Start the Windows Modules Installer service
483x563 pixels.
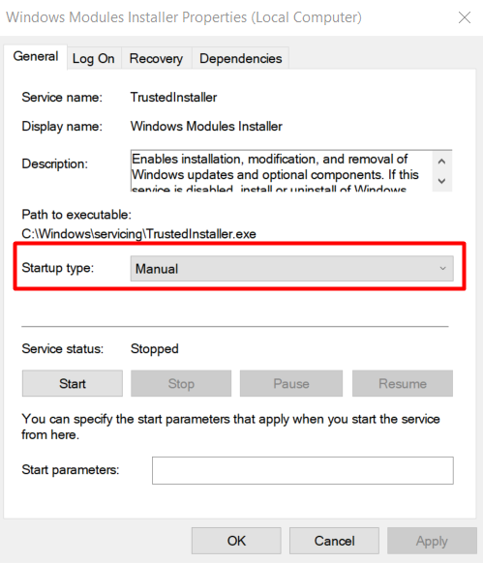(73, 383)
